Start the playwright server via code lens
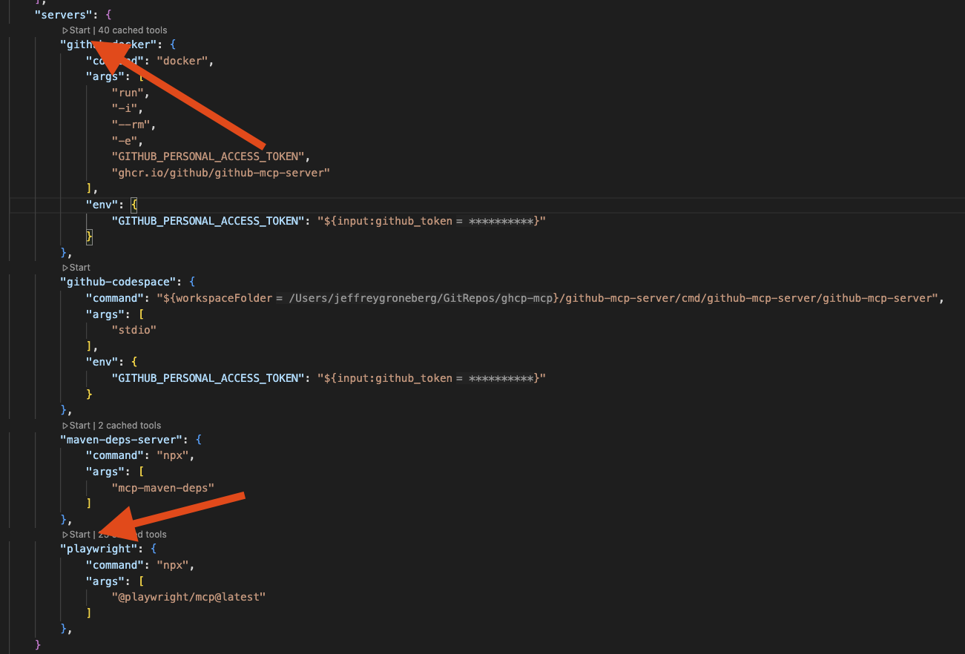Screen dimensions: 965x654 pyautogui.click(x=76, y=535)
